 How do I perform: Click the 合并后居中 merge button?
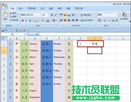tap(87, 21)
